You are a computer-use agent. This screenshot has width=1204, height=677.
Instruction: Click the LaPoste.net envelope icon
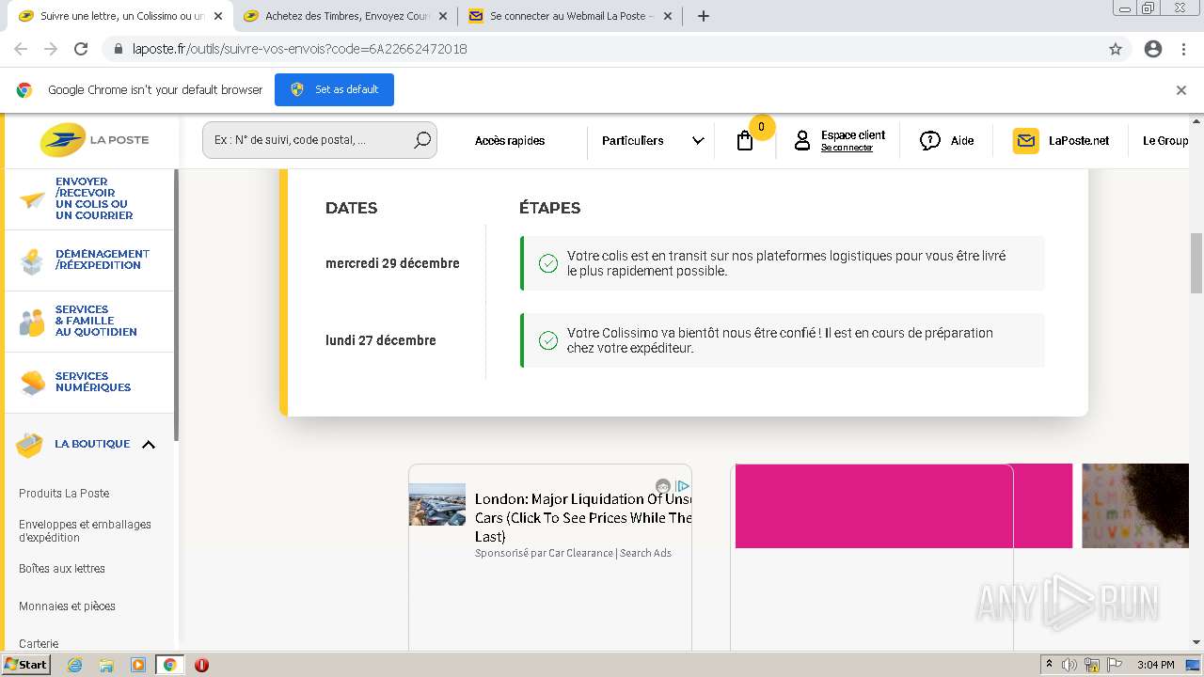1026,141
